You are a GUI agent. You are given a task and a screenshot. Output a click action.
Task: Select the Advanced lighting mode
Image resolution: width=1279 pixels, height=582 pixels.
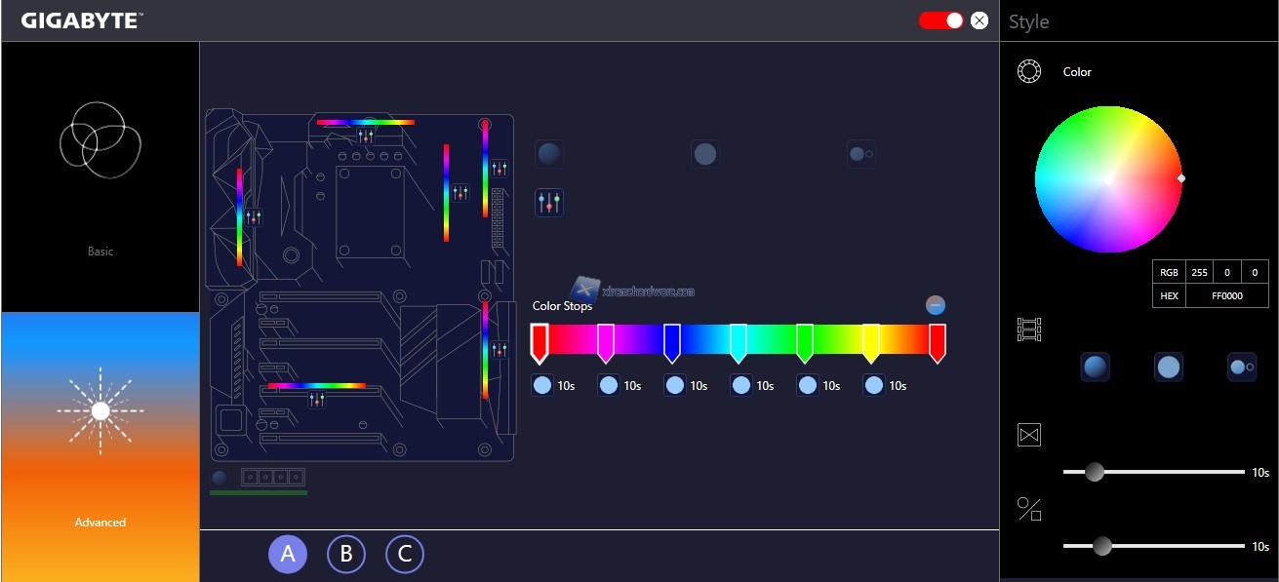coord(100,409)
